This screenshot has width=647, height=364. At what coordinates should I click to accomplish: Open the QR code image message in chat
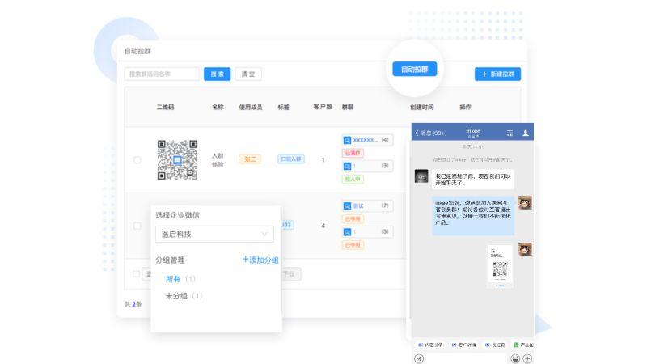point(500,266)
